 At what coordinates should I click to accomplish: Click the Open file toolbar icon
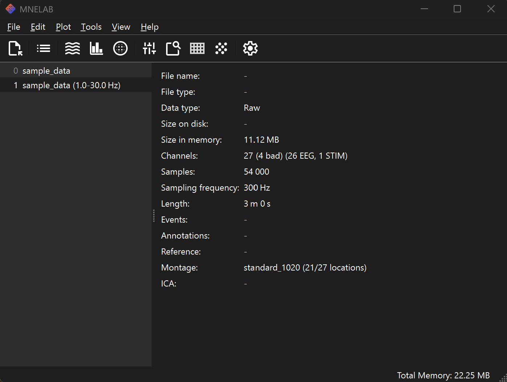pyautogui.click(x=15, y=48)
